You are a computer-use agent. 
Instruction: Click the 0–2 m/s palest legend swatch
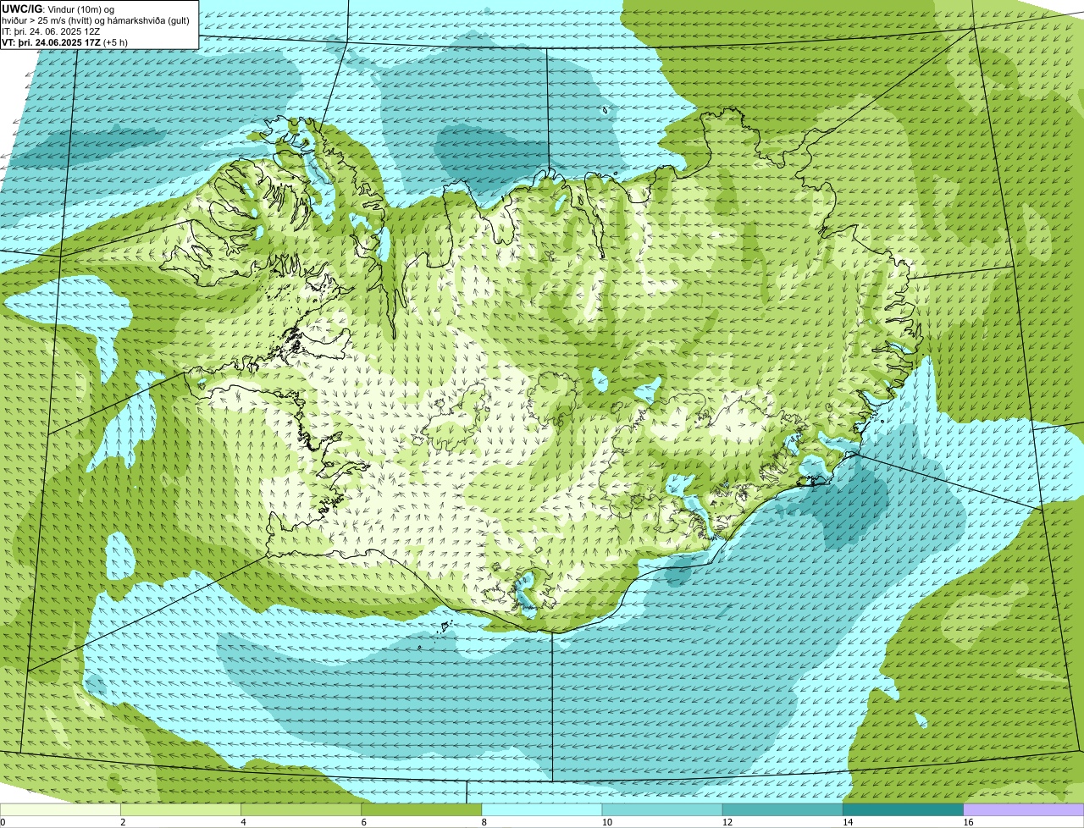[60, 809]
